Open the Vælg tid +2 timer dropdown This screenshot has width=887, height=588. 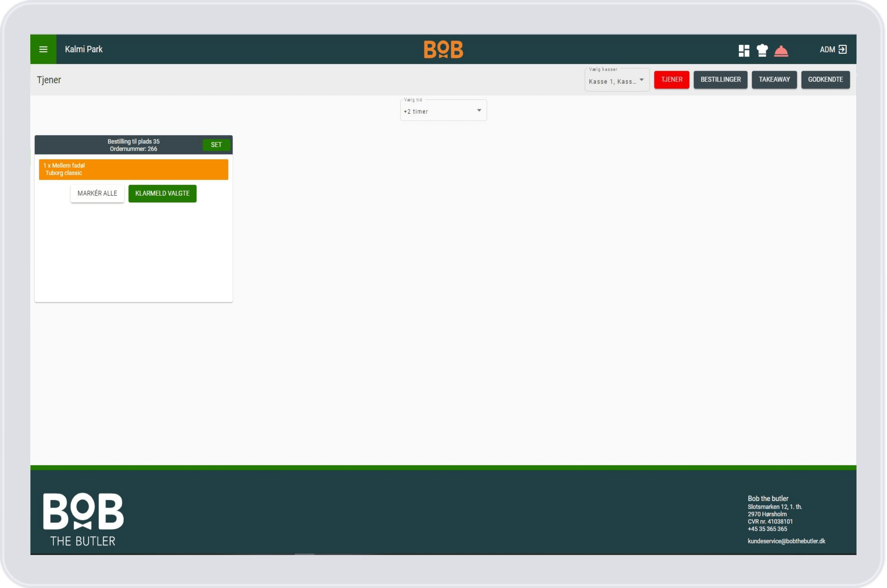tap(443, 110)
